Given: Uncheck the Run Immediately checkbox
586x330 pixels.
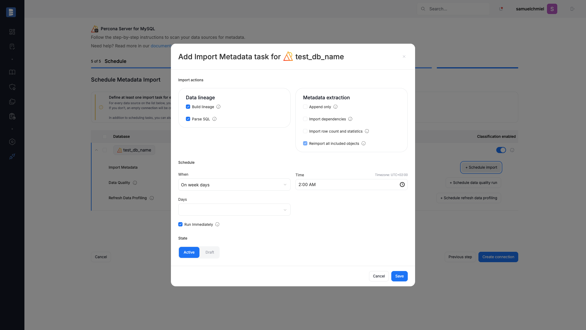Looking at the screenshot, I should pos(180,224).
